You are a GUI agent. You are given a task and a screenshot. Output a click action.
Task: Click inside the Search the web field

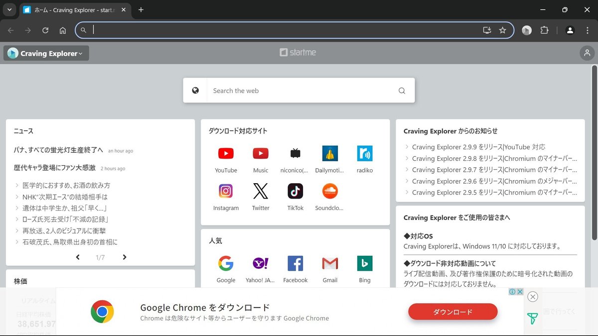(x=299, y=90)
